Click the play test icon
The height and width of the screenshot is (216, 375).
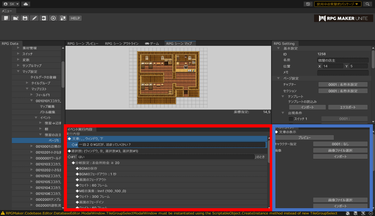53,18
